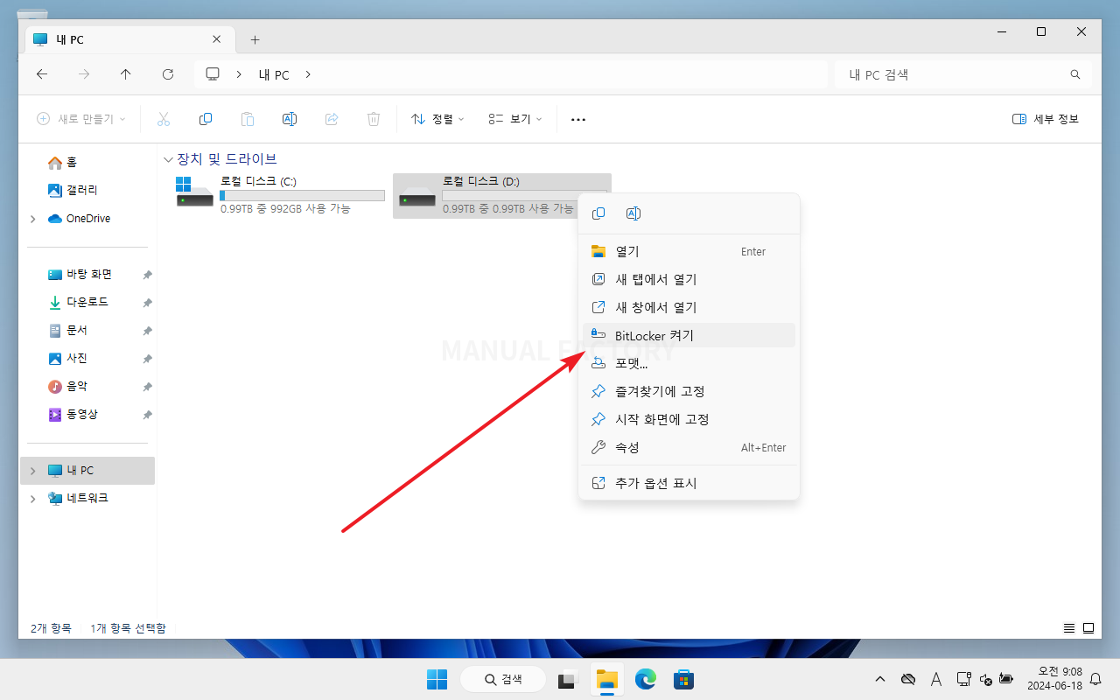Screen dimensions: 1120x700
Task: Select BitLocker 켜기 in the context menu
Action: (x=689, y=335)
